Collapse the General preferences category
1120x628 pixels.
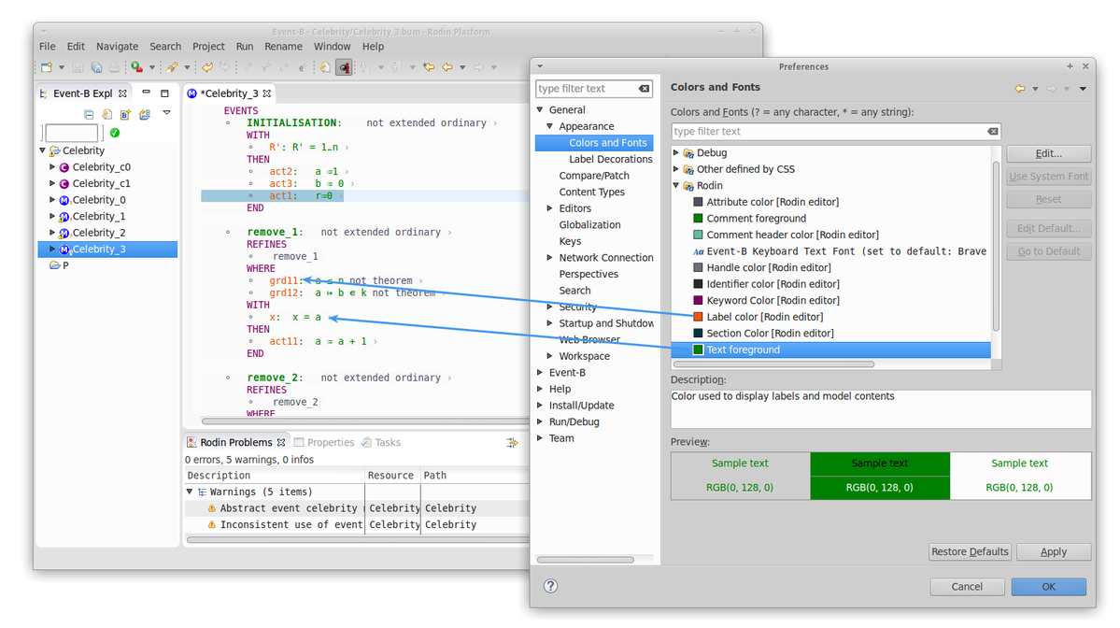click(x=540, y=110)
